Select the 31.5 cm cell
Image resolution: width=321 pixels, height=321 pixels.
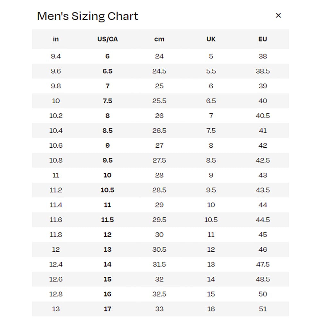coord(159,264)
